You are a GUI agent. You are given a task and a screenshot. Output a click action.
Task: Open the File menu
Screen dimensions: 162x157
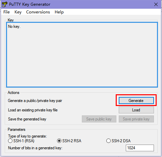pos(6,12)
